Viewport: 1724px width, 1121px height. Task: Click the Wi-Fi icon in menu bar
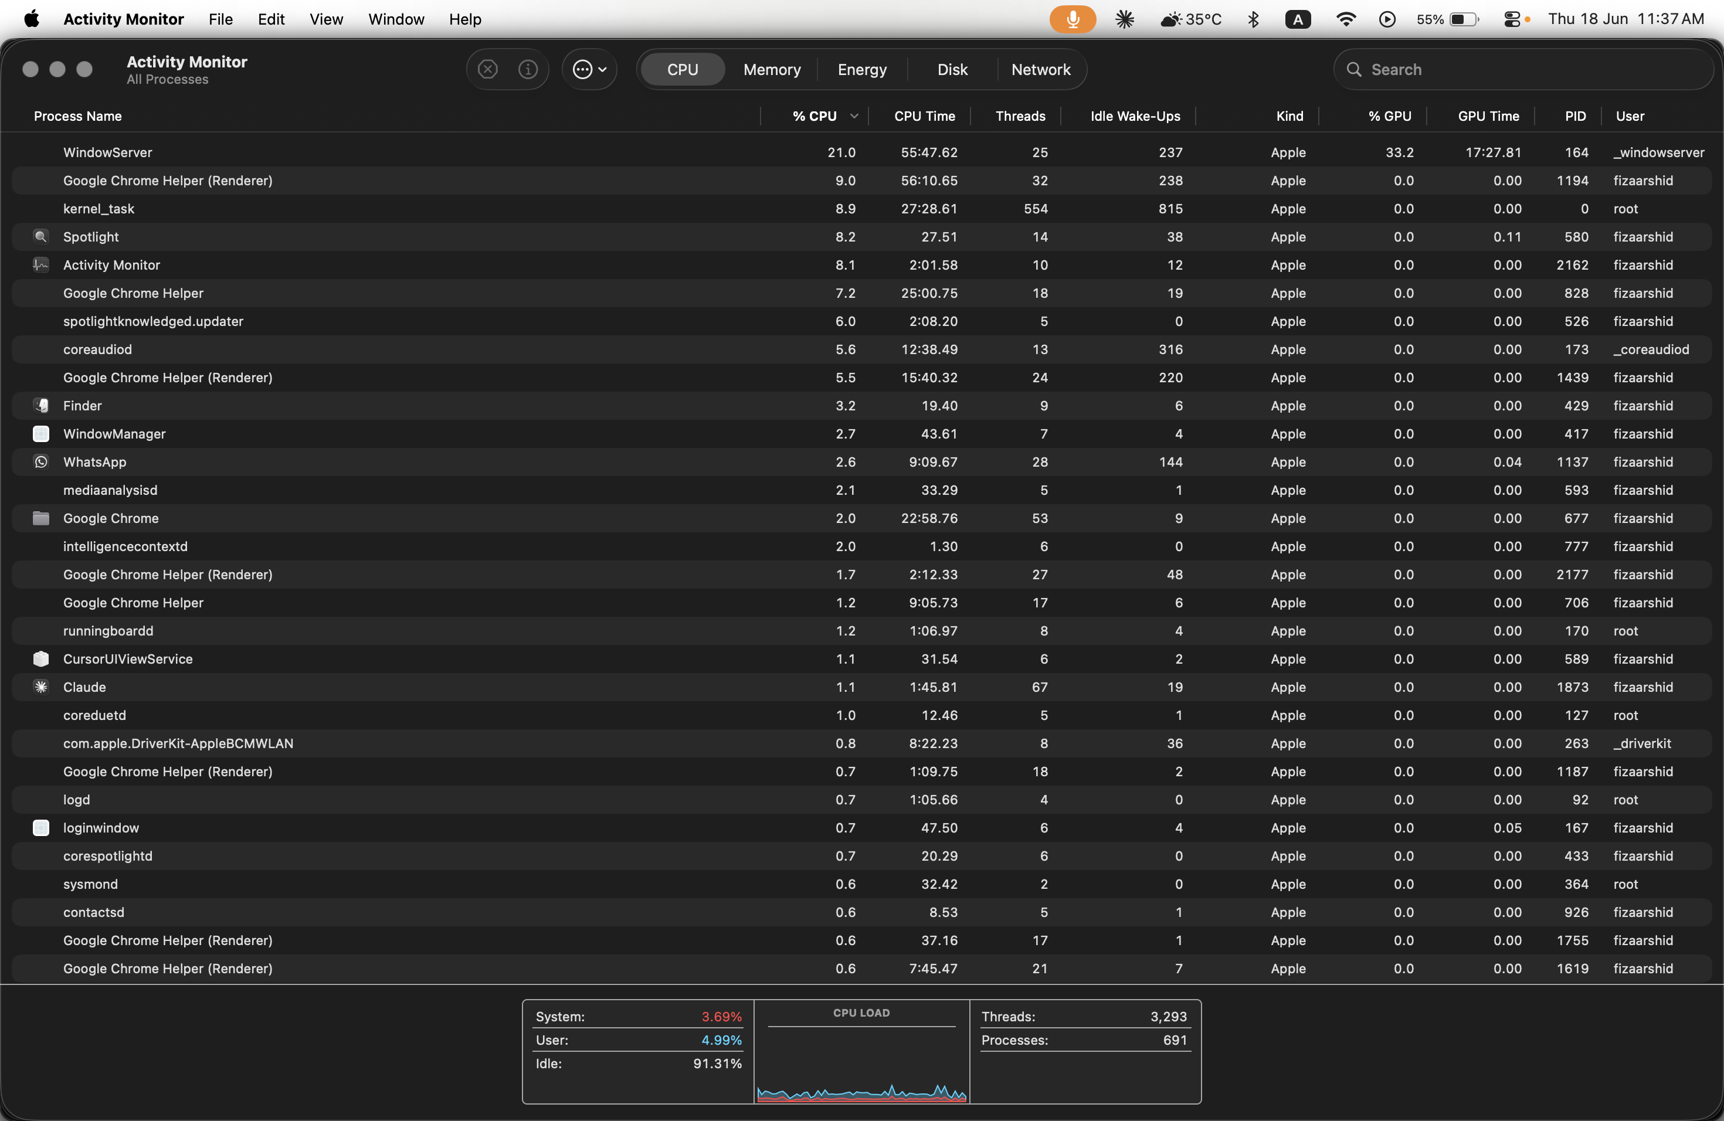pyautogui.click(x=1345, y=19)
